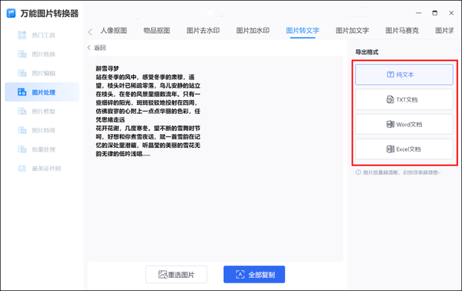
Task: Switch to the 图片马赛克 tab
Action: [x=402, y=31]
